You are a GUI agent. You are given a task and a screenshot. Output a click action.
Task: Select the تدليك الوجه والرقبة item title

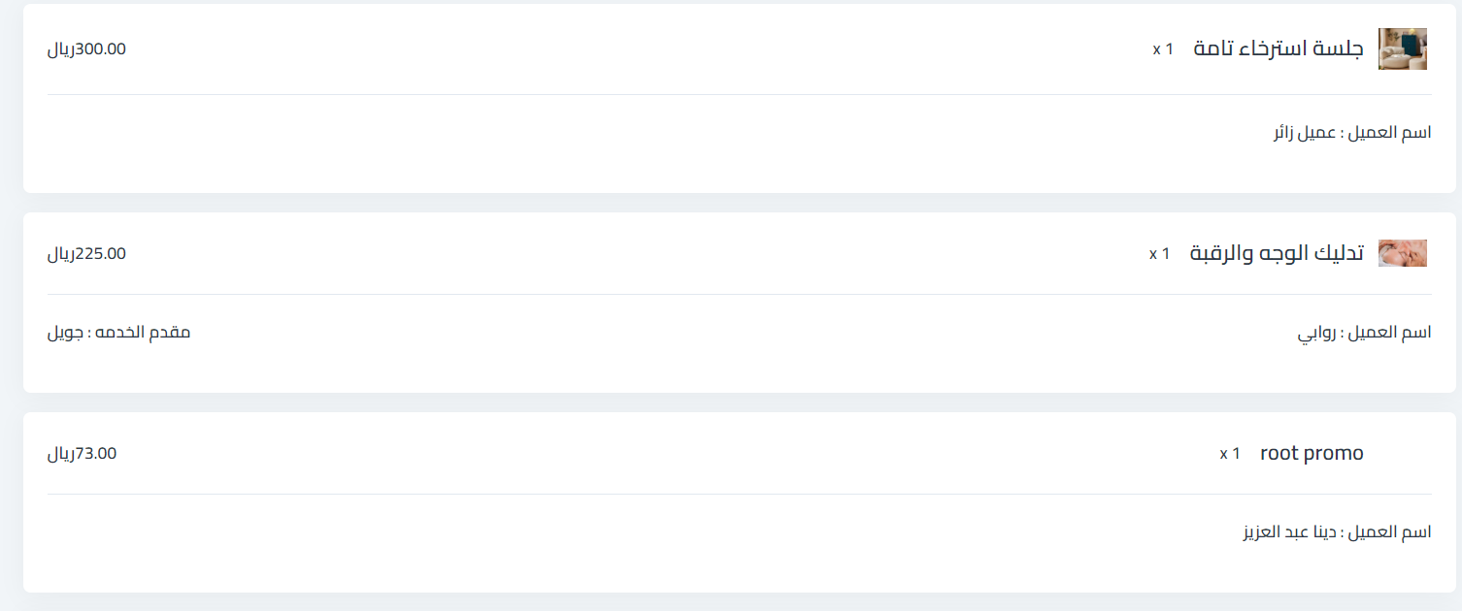pyautogui.click(x=1277, y=254)
